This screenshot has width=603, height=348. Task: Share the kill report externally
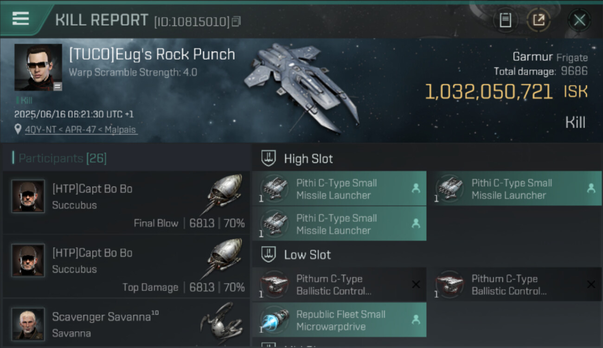point(539,20)
